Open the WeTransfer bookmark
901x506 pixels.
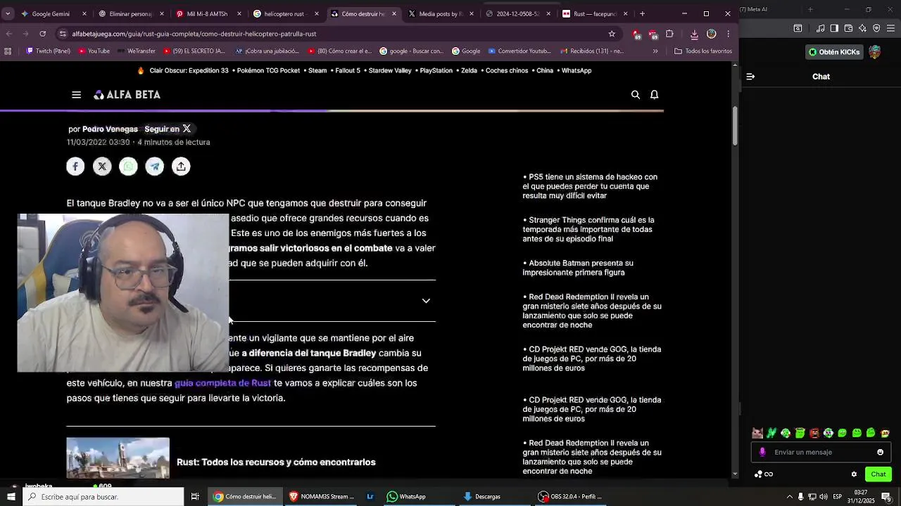[135, 51]
